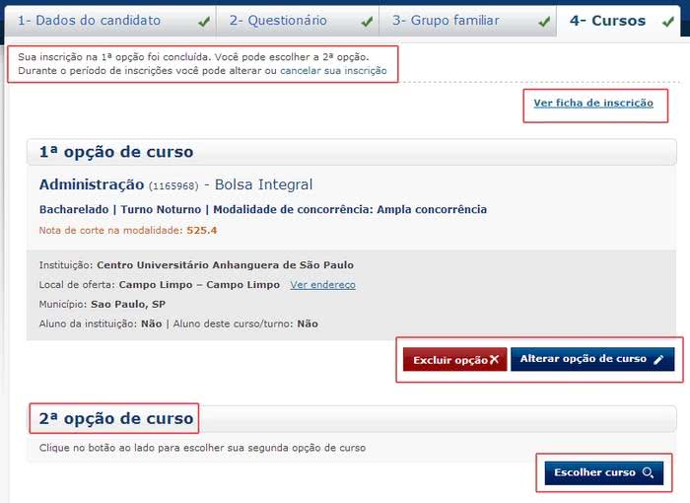The image size is (690, 503).
Task: Click checkmark icon on Questionário tab
Action: [367, 21]
